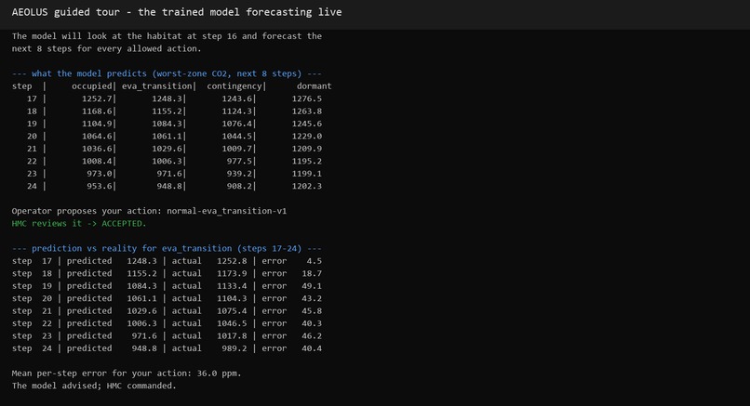Image resolution: width=750 pixels, height=406 pixels.
Task: Click the 'eva_transition' column header
Action: 157,86
